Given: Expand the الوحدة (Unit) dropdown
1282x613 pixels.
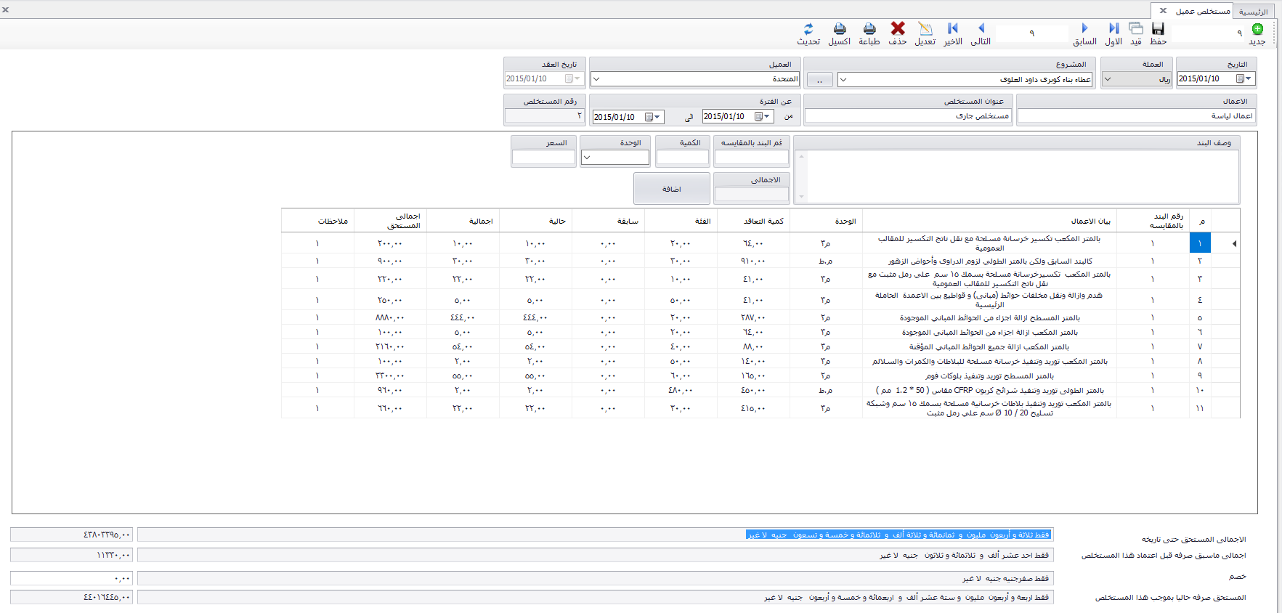Looking at the screenshot, I should tap(588, 158).
